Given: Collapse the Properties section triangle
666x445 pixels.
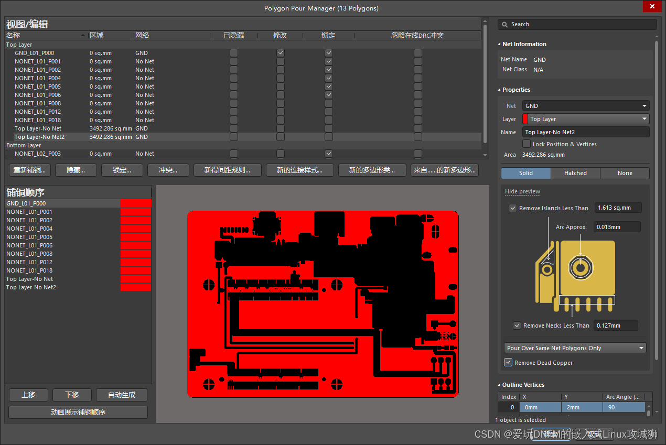Looking at the screenshot, I should 499,90.
